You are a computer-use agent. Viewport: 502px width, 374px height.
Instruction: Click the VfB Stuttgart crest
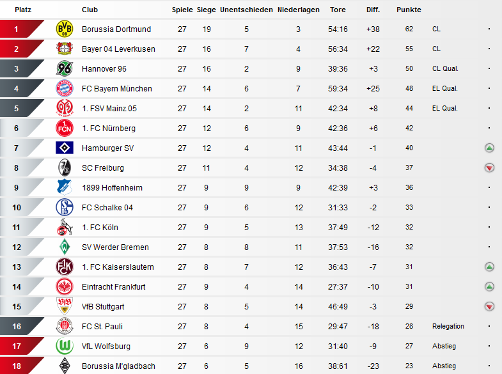65,306
